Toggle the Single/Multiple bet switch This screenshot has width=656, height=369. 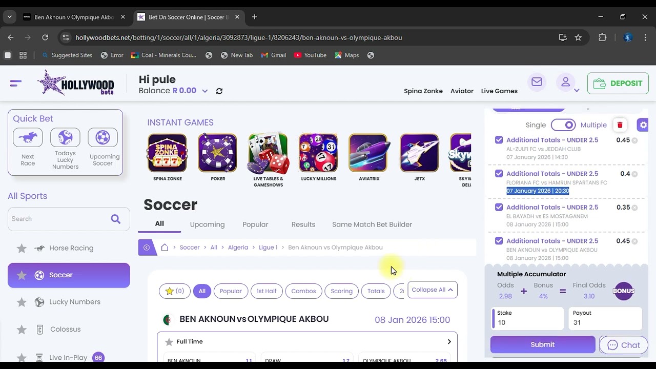563,125
